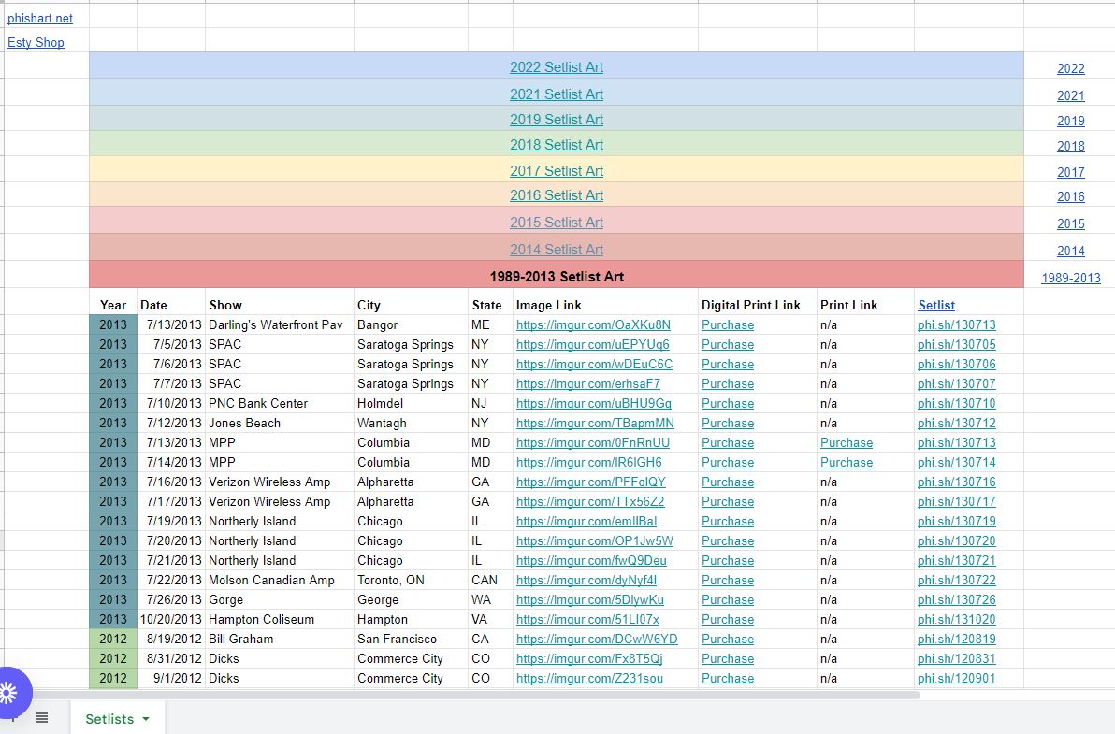Image resolution: width=1115 pixels, height=734 pixels.
Task: Open the Esty Shop link
Action: click(x=36, y=42)
